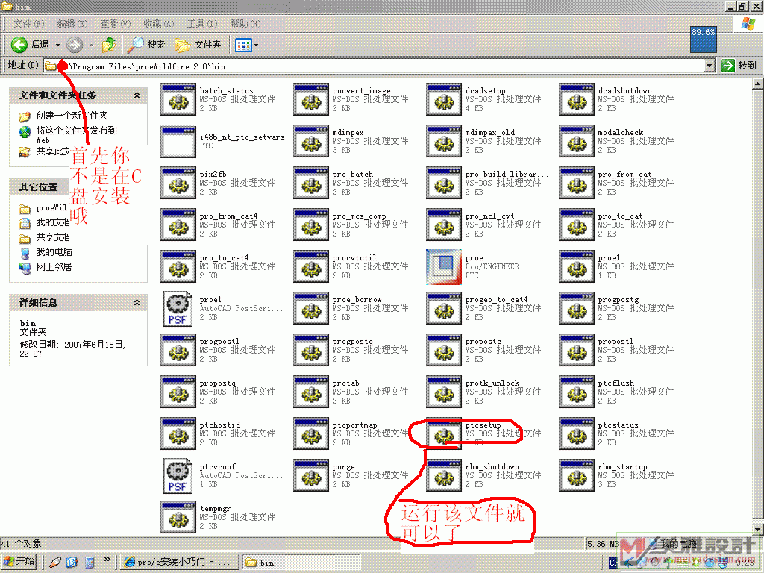
Task: Open 网上邻居 in Other Places
Action: click(x=54, y=267)
